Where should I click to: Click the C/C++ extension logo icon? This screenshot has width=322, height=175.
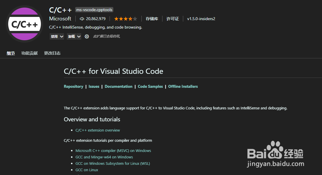click(x=25, y=24)
